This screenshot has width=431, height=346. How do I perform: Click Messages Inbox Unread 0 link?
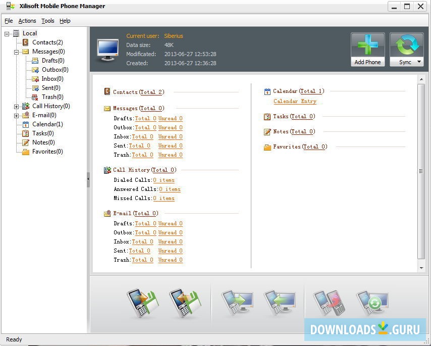pos(171,136)
